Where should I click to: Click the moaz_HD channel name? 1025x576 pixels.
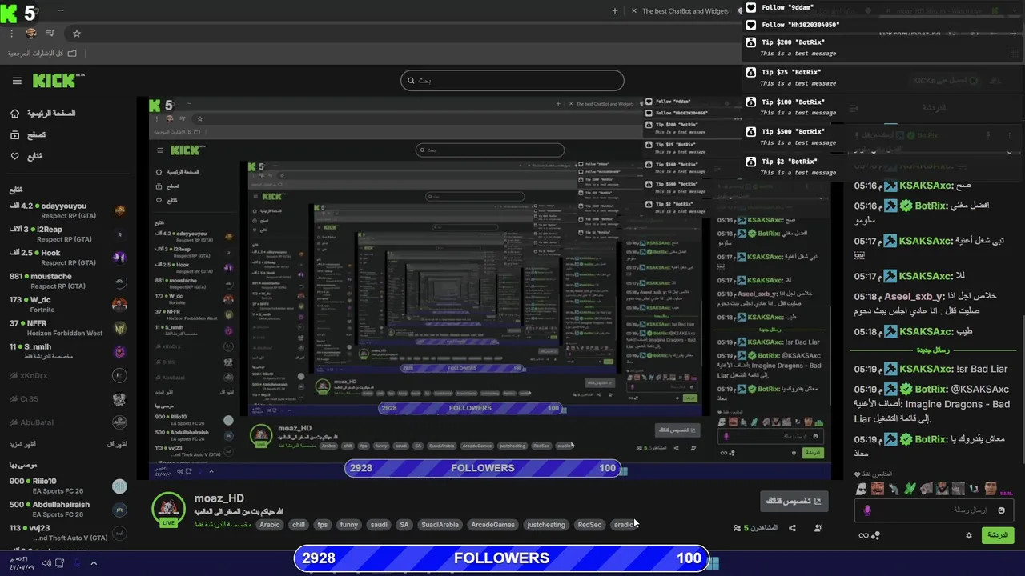coord(219,498)
